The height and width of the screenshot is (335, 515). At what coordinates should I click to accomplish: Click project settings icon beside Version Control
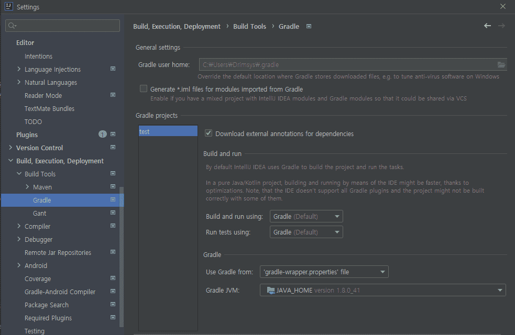(113, 147)
